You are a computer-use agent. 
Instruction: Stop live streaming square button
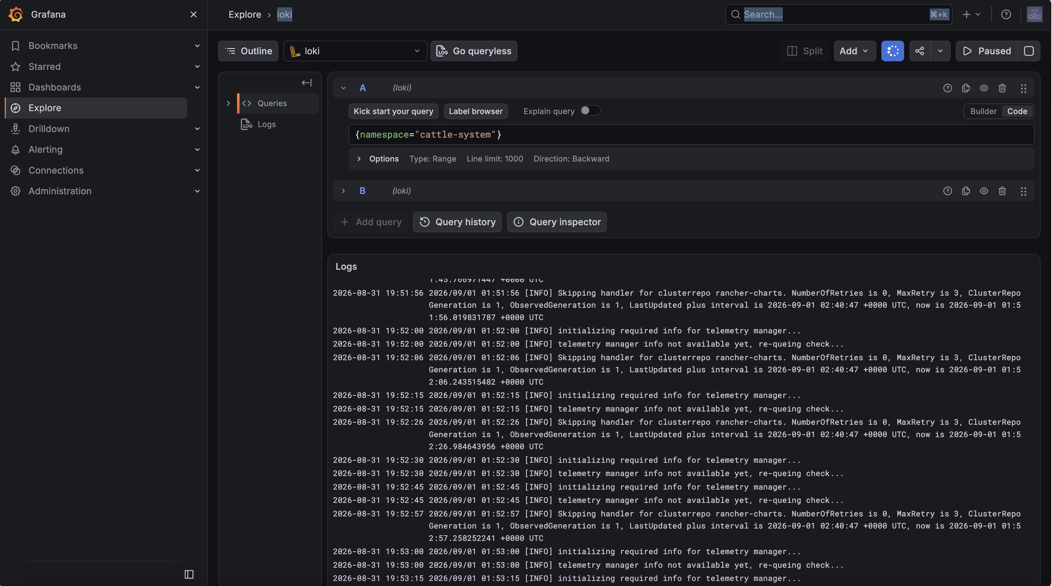point(1029,51)
